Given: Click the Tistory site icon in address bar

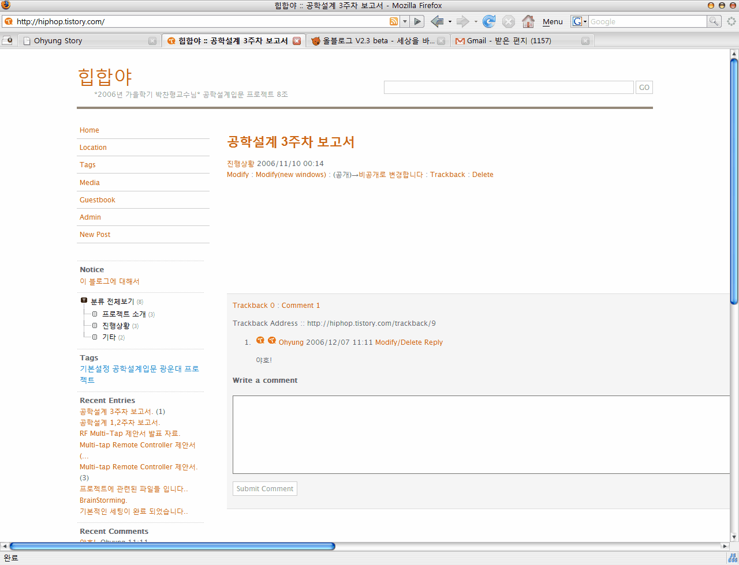Looking at the screenshot, I should [8, 21].
